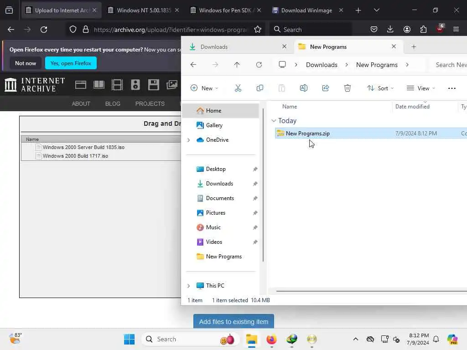Show hidden system tray icons
Screen dimensions: 467x350
[x=356, y=339]
